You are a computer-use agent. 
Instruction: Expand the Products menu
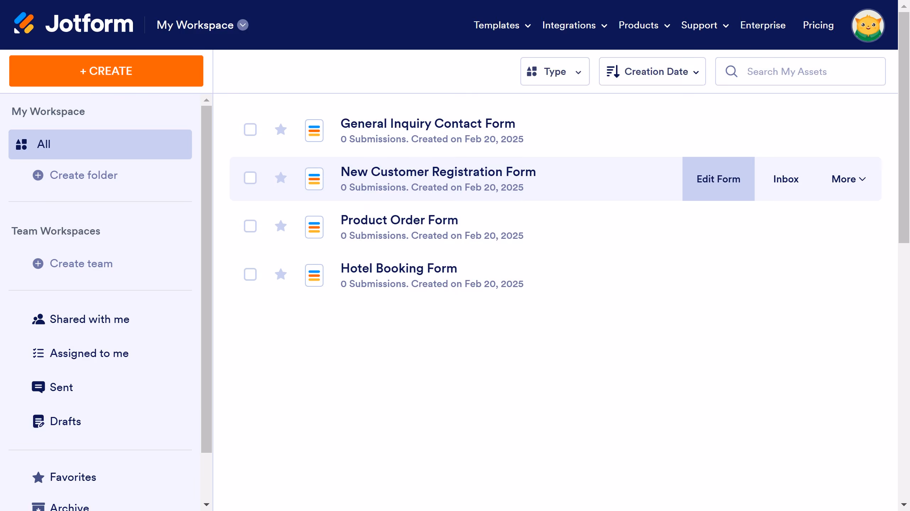click(x=644, y=25)
